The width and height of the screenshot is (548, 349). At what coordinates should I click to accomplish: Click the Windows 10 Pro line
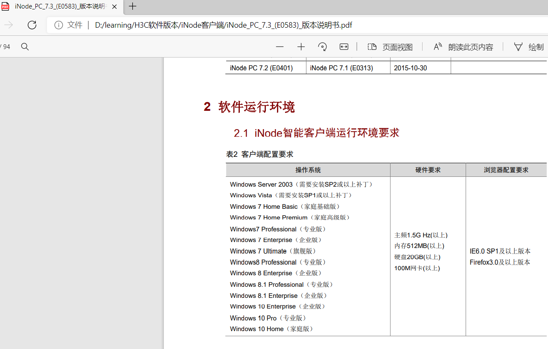click(269, 318)
